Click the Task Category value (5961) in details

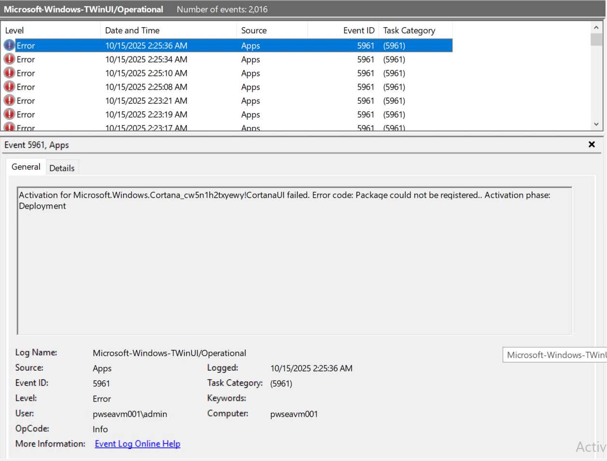[281, 383]
